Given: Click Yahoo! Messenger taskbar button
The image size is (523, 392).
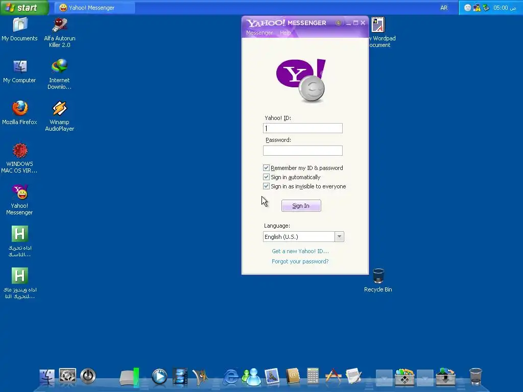Looking at the screenshot, I should coord(95,8).
